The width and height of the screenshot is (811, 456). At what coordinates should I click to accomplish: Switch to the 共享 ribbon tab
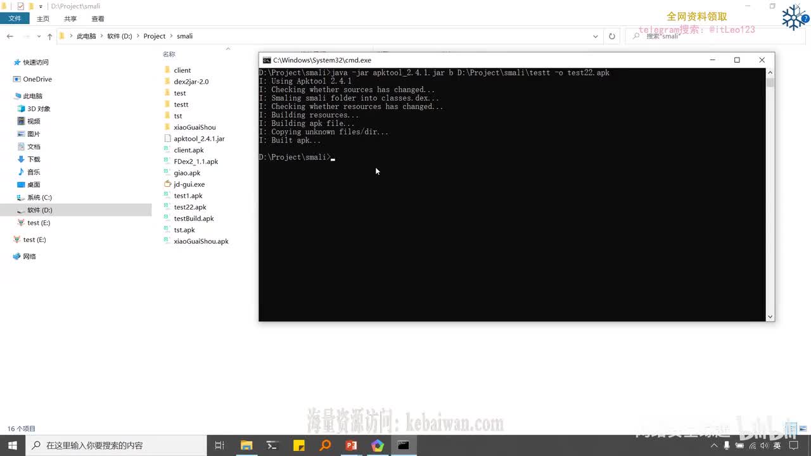tap(70, 19)
